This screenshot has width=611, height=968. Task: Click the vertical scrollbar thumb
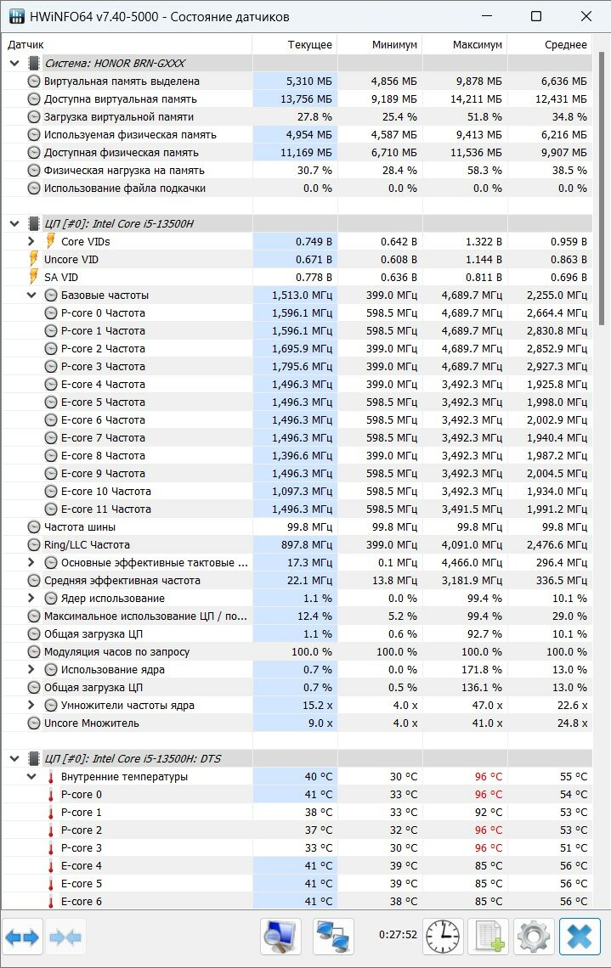tap(603, 189)
